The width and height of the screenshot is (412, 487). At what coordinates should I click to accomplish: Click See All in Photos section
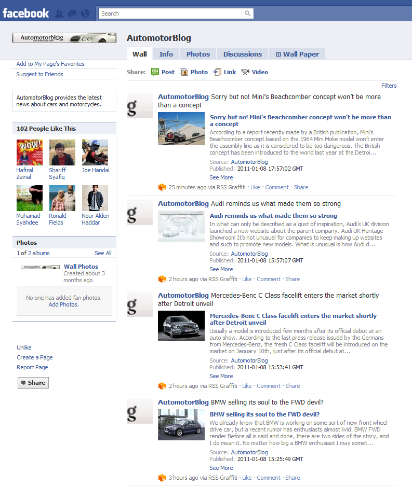[103, 253]
